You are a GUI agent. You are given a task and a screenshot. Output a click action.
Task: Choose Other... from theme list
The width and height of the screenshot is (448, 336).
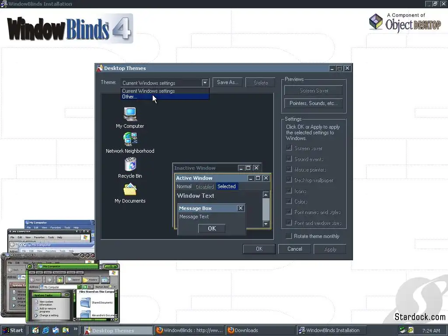(x=165, y=97)
